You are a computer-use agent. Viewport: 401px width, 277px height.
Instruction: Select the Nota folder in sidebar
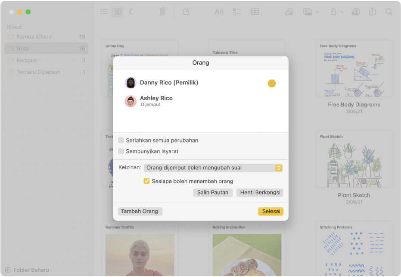tap(47, 49)
